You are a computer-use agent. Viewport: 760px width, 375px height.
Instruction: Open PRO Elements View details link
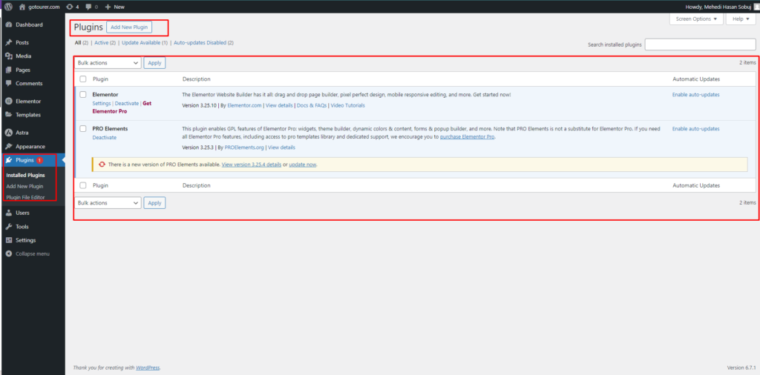[281, 147]
